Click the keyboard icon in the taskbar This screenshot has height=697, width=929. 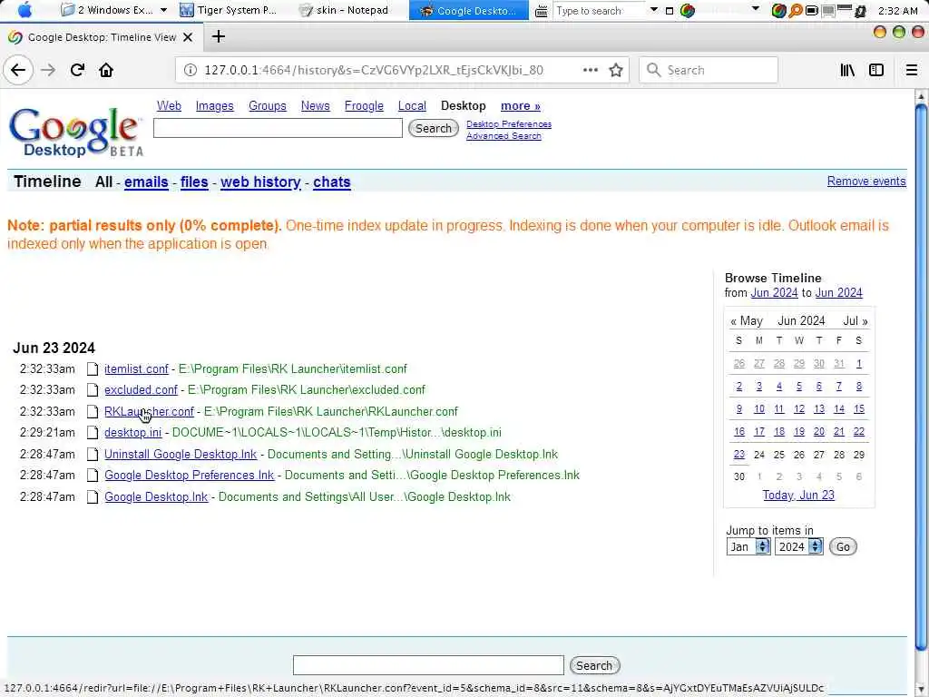541,11
